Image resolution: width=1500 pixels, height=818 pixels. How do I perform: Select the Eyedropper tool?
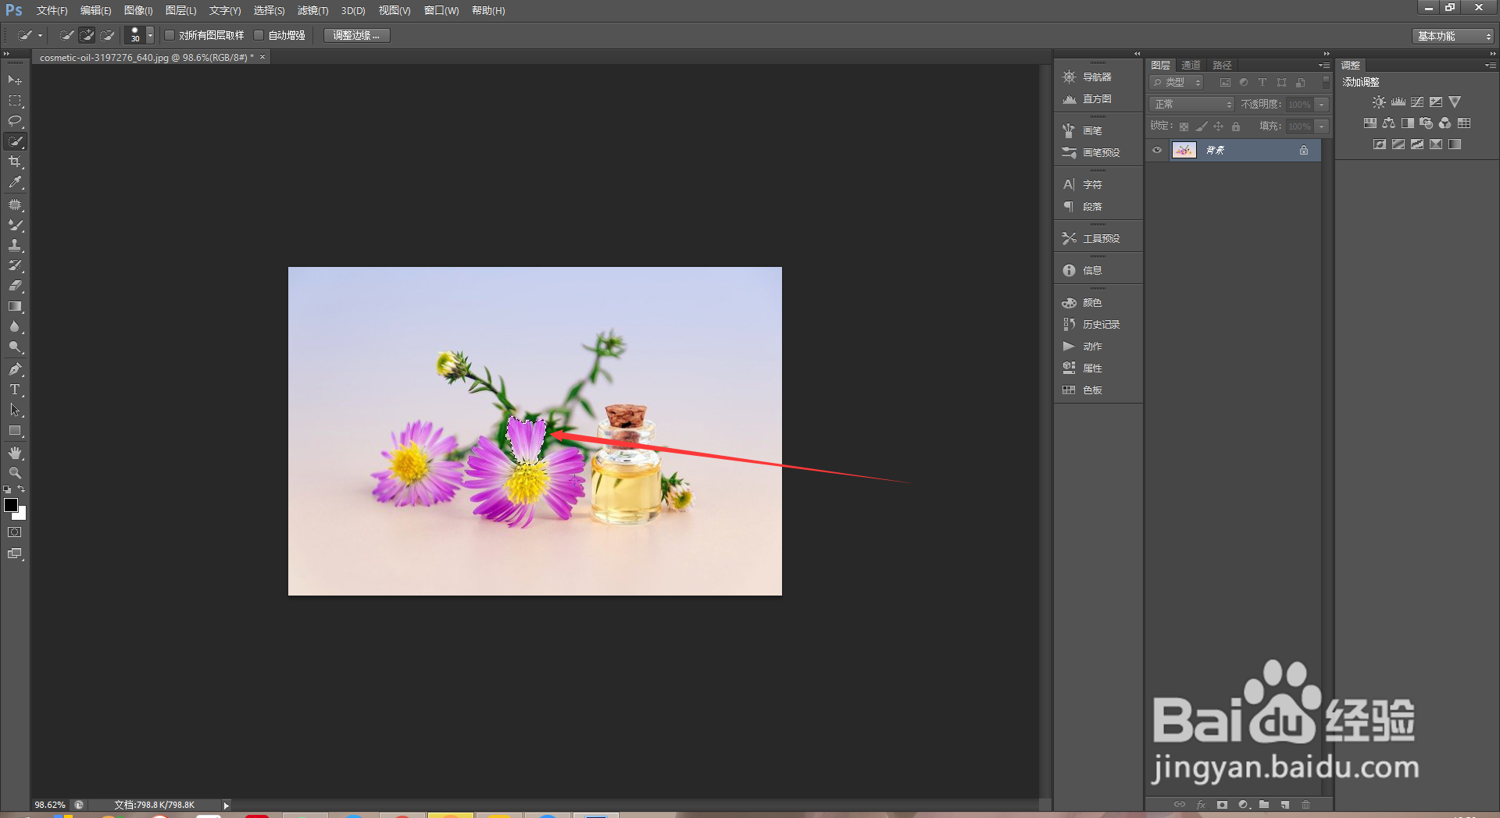[15, 183]
